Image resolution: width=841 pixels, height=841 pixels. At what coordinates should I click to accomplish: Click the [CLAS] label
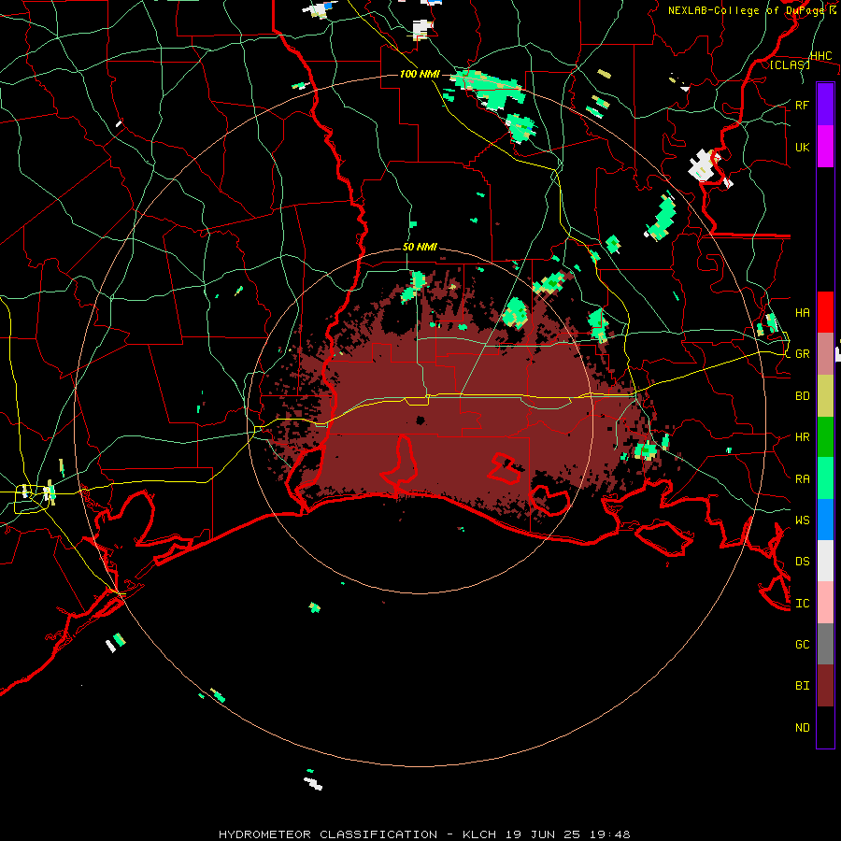pyautogui.click(x=790, y=64)
